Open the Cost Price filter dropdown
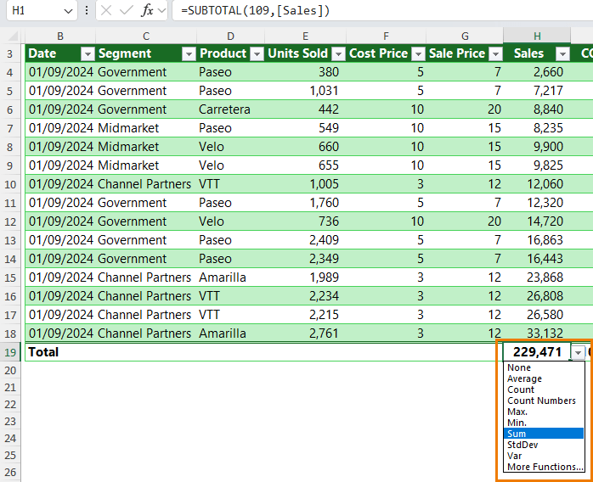 pos(418,54)
